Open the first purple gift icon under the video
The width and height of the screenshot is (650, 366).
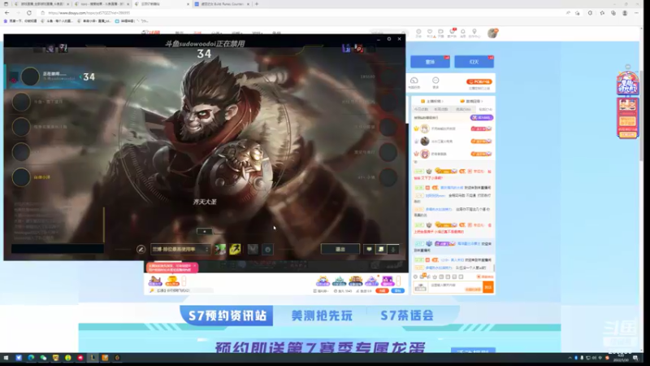coord(155,281)
